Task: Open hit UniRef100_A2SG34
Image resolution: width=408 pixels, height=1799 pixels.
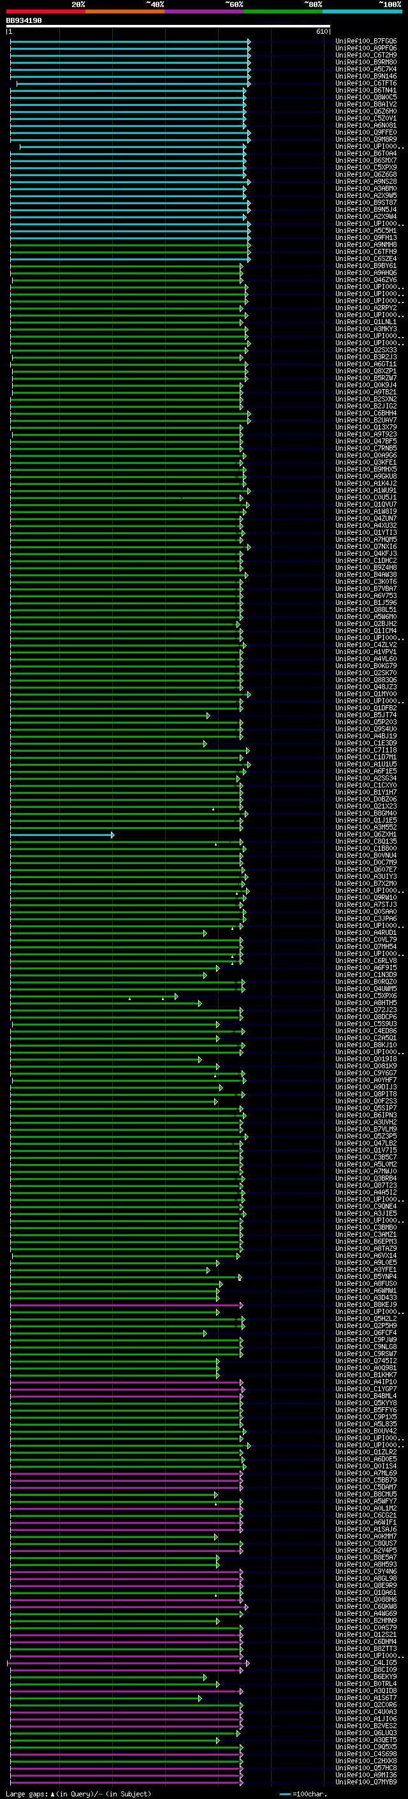Action: (366, 778)
